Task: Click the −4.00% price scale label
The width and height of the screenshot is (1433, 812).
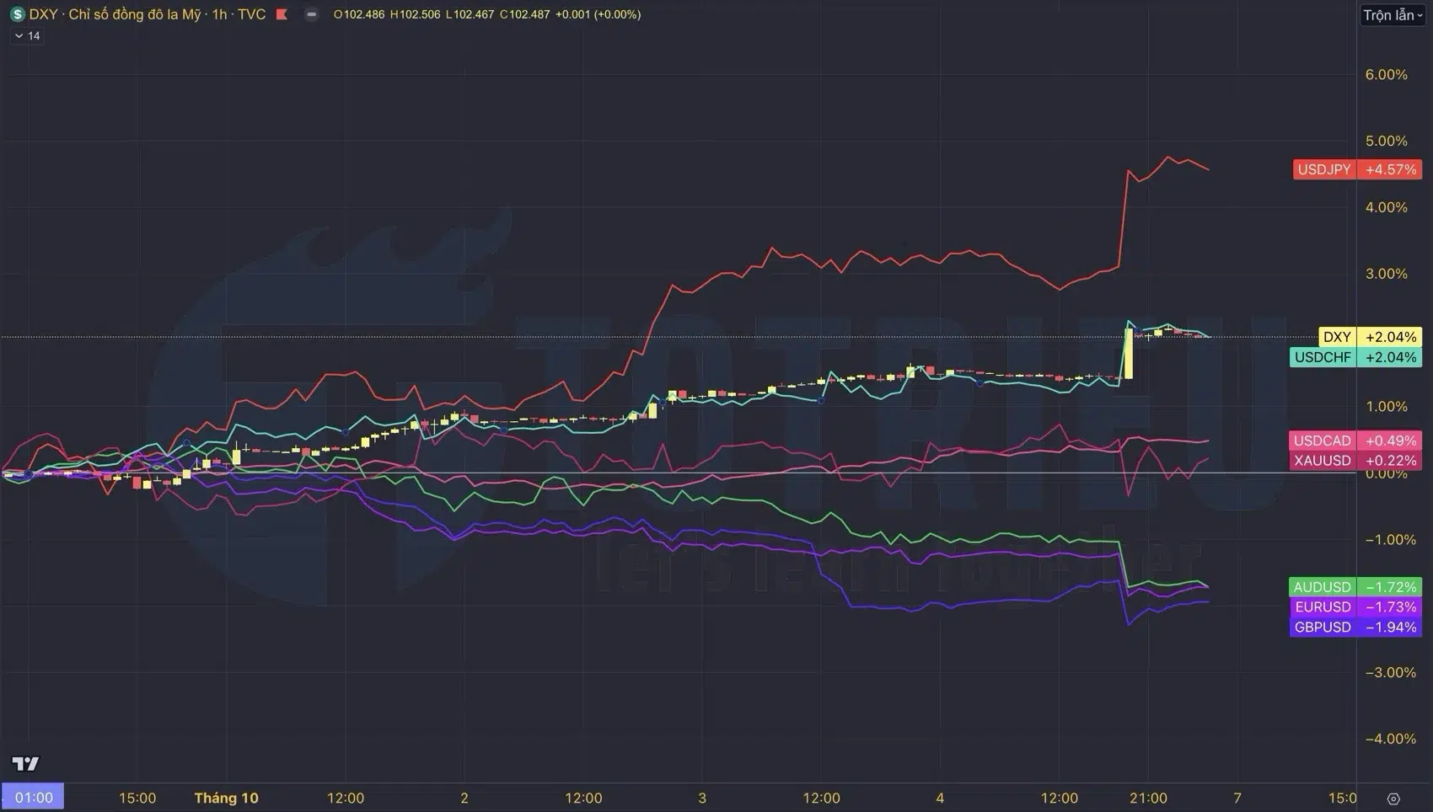Action: tap(1390, 739)
